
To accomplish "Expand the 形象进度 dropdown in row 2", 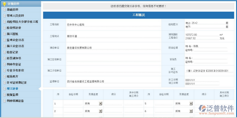I will tap(100, 111).
